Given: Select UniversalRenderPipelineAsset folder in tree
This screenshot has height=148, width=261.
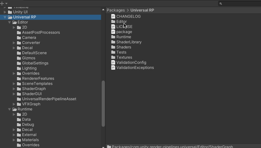Looking at the screenshot, I should tap(49, 99).
